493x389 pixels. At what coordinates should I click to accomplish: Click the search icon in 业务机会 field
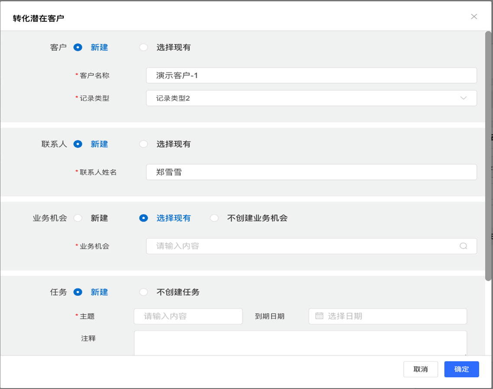463,246
